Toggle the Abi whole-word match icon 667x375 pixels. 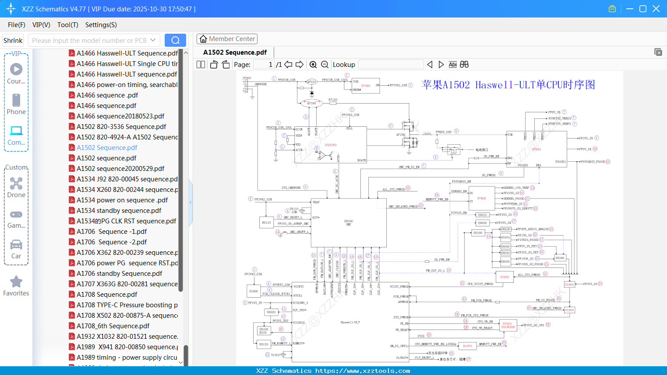pos(453,64)
